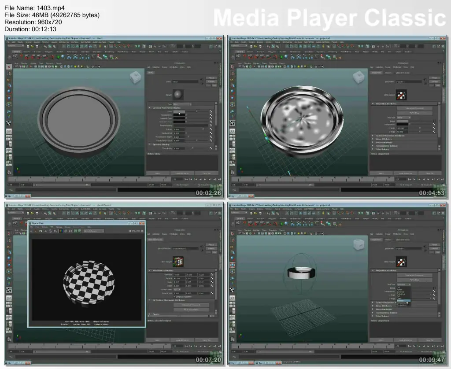
Task: Click the checkered last-tool icon in 00:02:26 frame toolbox
Action: click(9, 123)
